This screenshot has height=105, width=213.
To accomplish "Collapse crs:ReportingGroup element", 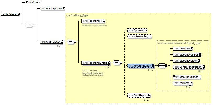I will coord(109,63).
